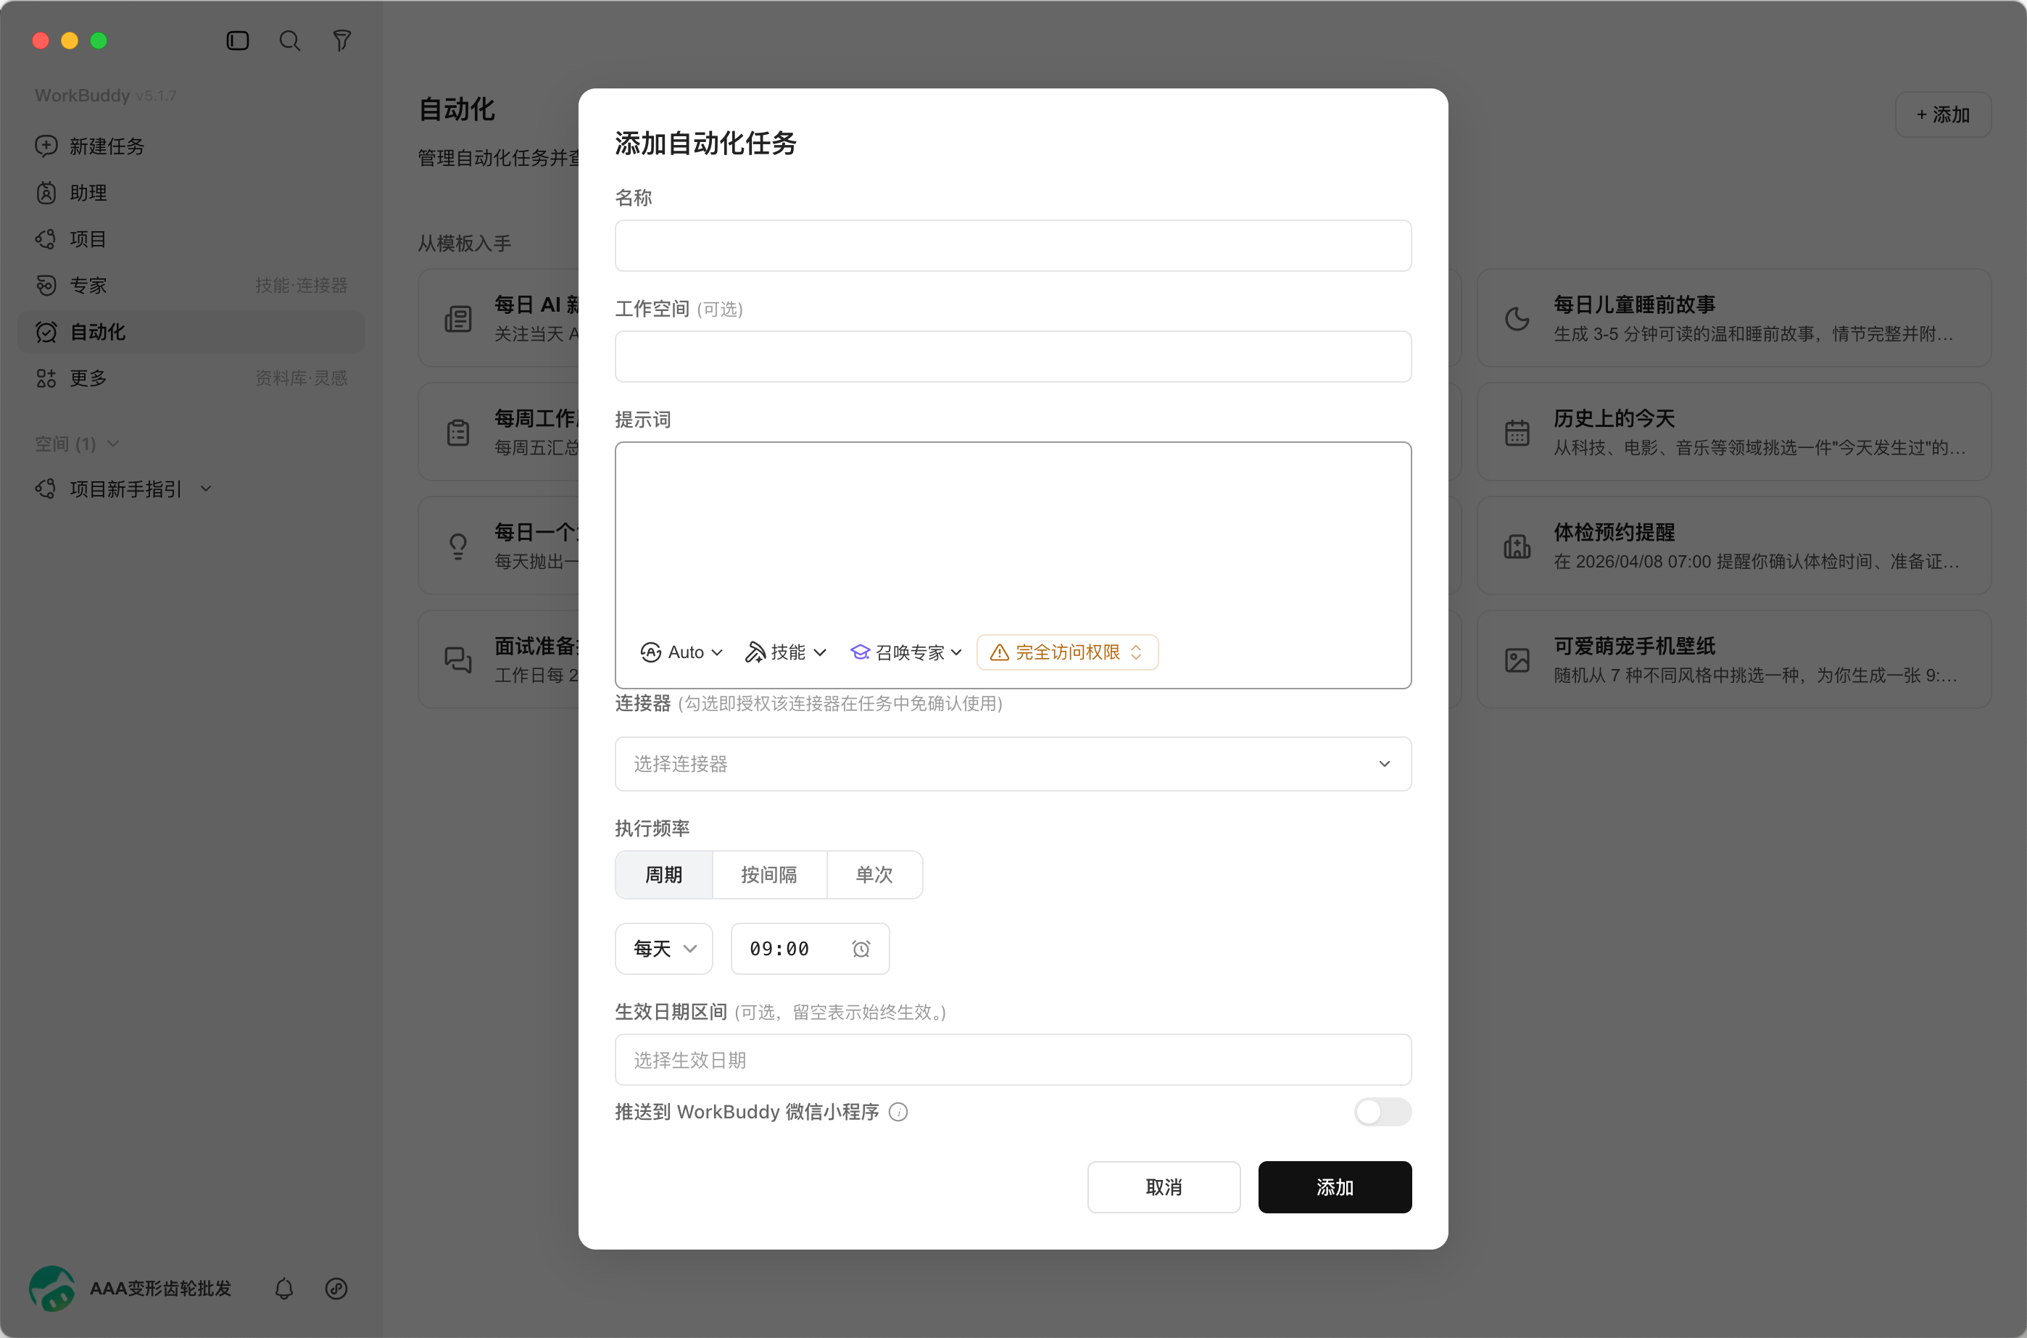Select 单次 frequency option
This screenshot has width=2027, height=1338.
click(x=875, y=875)
